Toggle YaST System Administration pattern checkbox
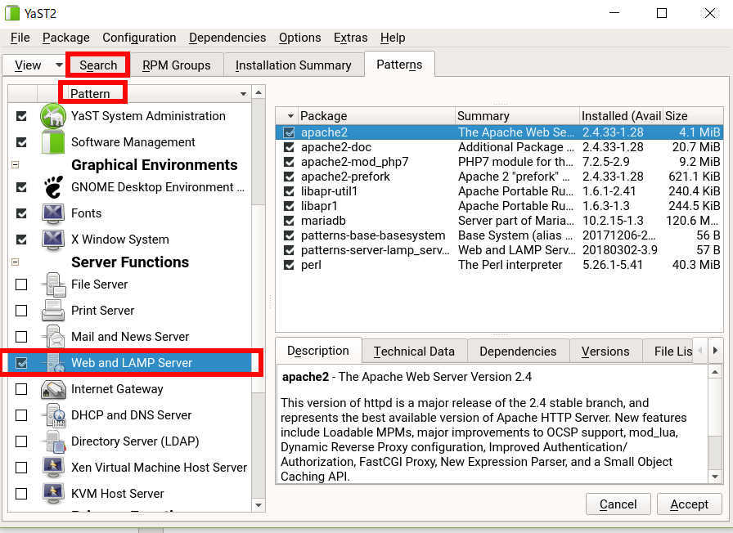This screenshot has width=733, height=533. pyautogui.click(x=21, y=116)
